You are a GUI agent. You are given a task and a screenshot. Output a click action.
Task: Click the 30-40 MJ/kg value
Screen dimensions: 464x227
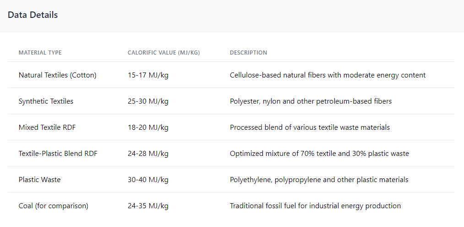click(x=148, y=180)
